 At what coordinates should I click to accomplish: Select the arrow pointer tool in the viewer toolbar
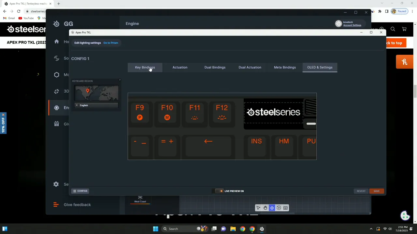pyautogui.click(x=258, y=208)
